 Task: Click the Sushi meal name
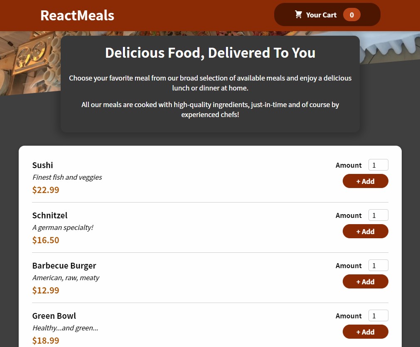click(43, 165)
